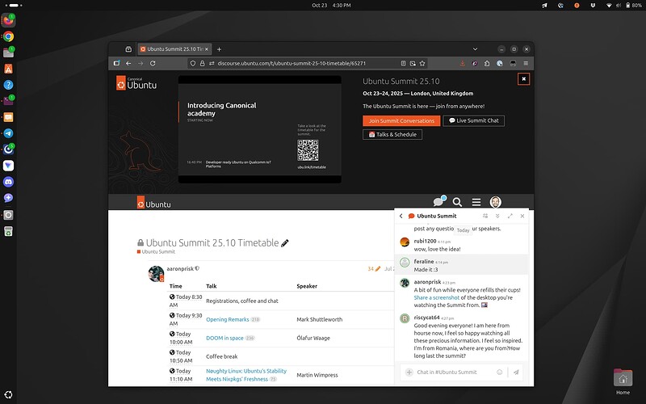Click the Talks & Schedule button
646x404 pixels.
[392, 134]
